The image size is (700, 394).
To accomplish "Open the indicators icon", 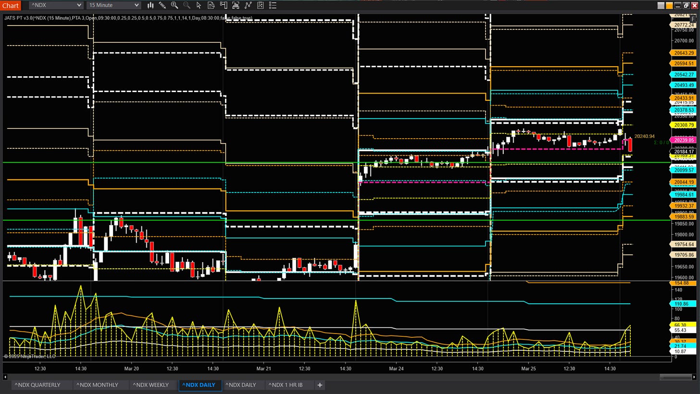I will (248, 5).
